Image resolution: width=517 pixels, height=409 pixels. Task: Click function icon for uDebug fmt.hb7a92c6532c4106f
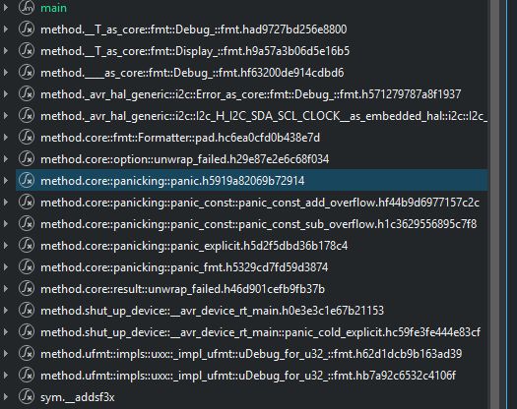pos(27,376)
